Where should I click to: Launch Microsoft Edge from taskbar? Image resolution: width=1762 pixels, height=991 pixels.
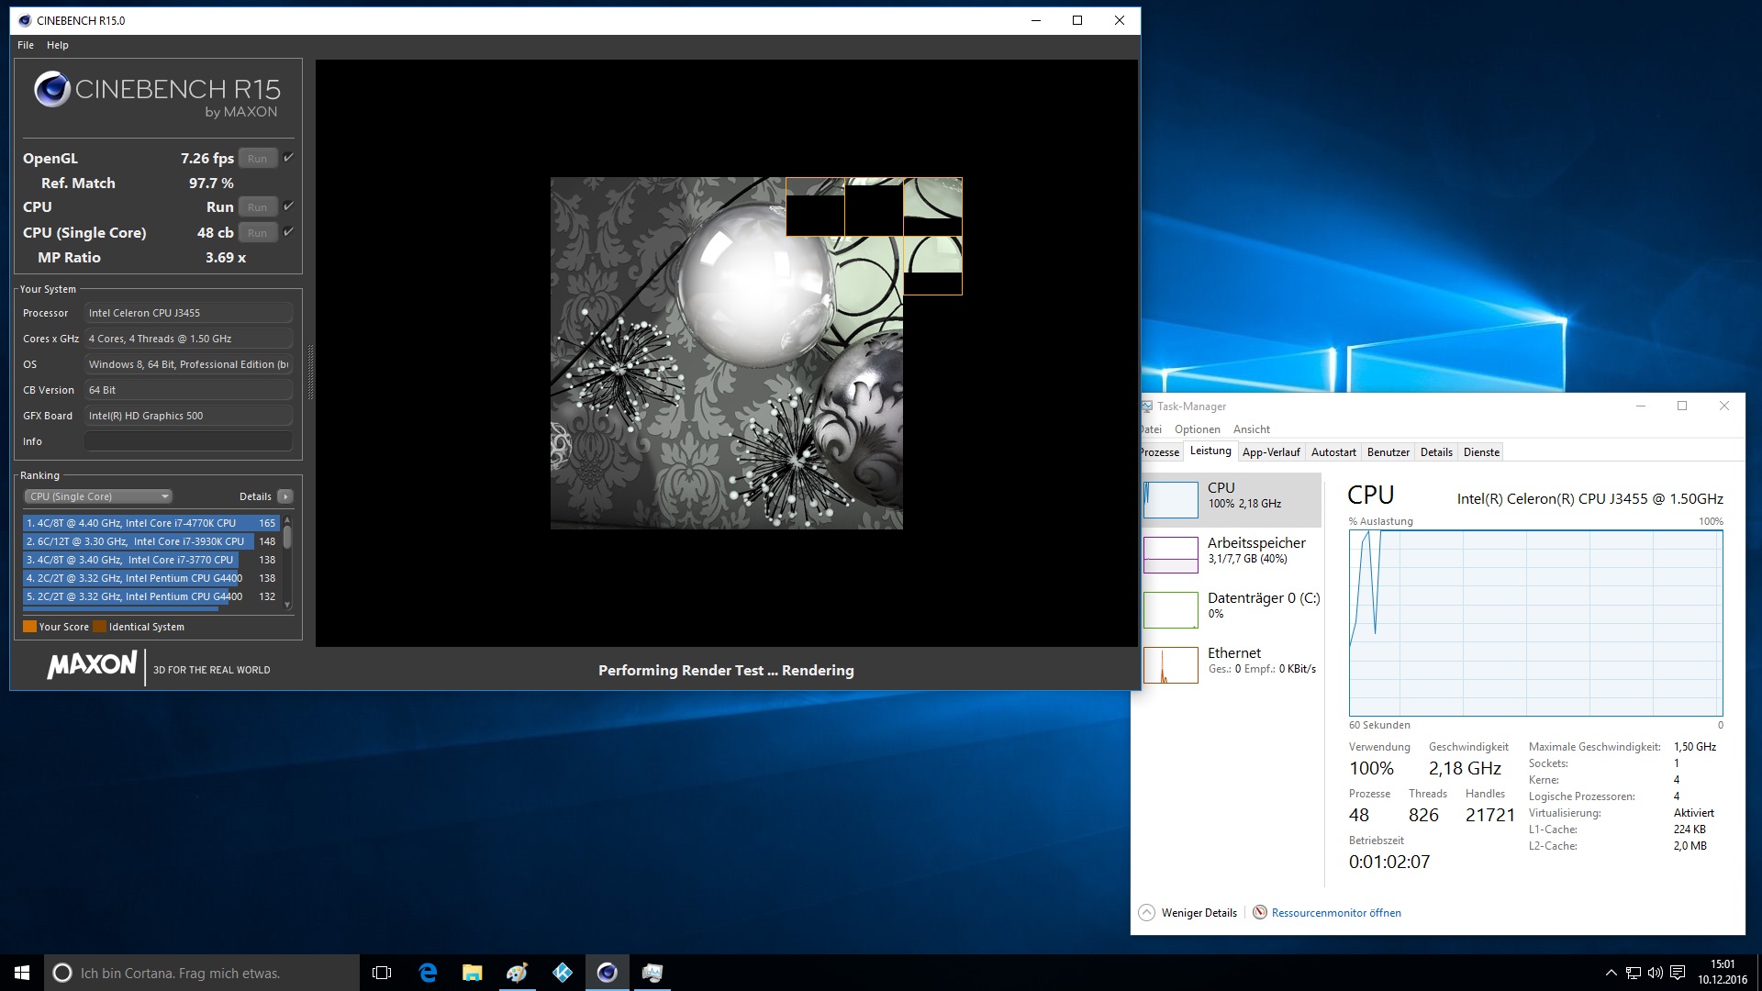point(428,973)
